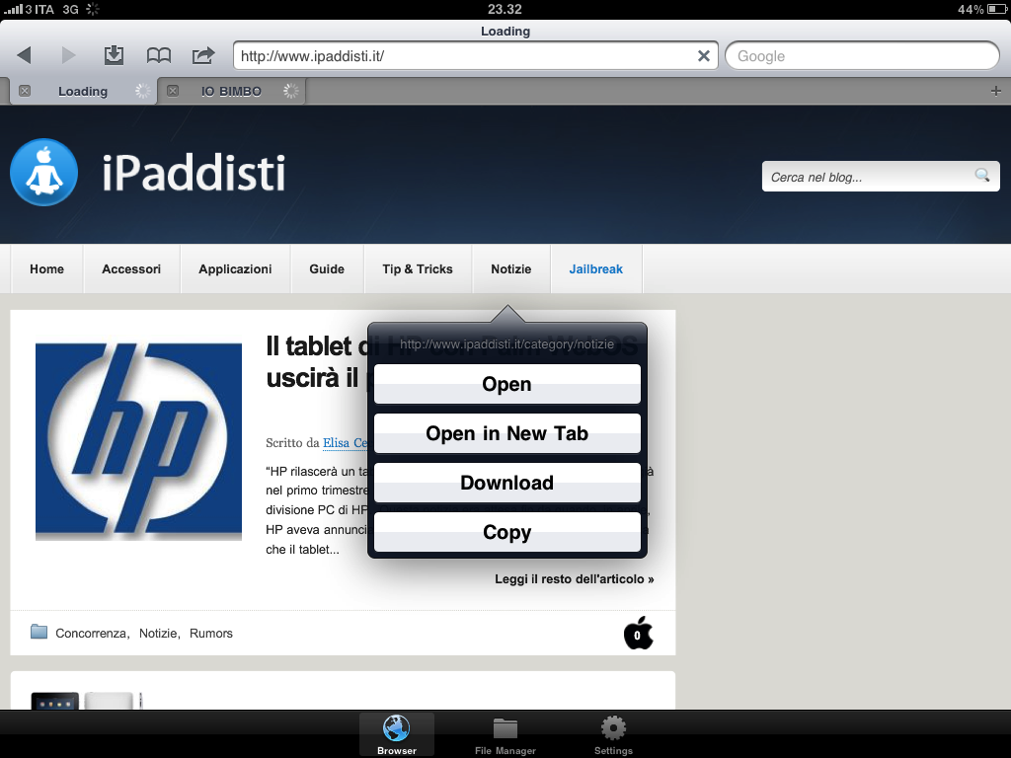Open the Guide nav item
Screen dimensions: 1011x758
click(x=327, y=268)
